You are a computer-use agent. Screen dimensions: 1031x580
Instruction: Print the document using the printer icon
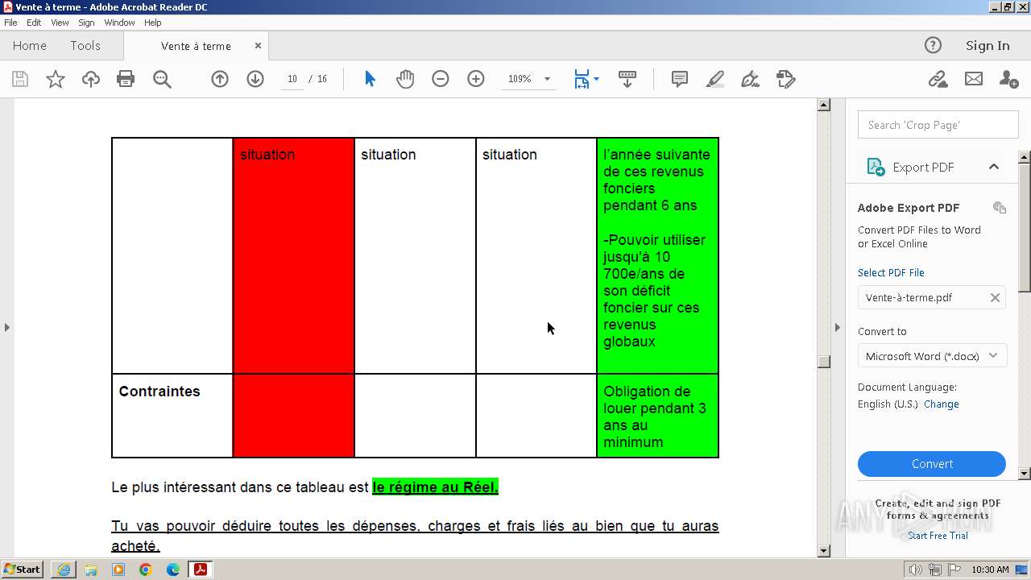click(126, 79)
